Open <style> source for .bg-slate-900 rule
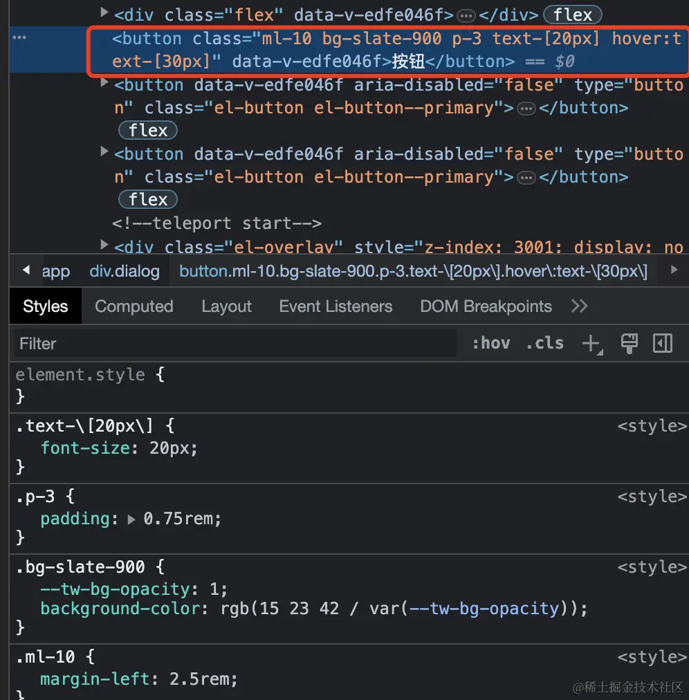Image resolution: width=689 pixels, height=700 pixels. coord(652,567)
